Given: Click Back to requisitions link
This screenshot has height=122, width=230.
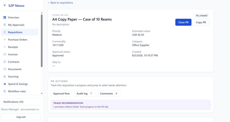Looking at the screenshot, I should pos(60,3).
